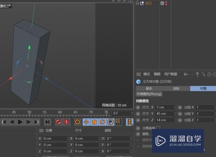Image resolution: width=216 pixels, height=157 pixels.
Task: Click the keyframe dot beside 分段 X
Action: [180, 107]
